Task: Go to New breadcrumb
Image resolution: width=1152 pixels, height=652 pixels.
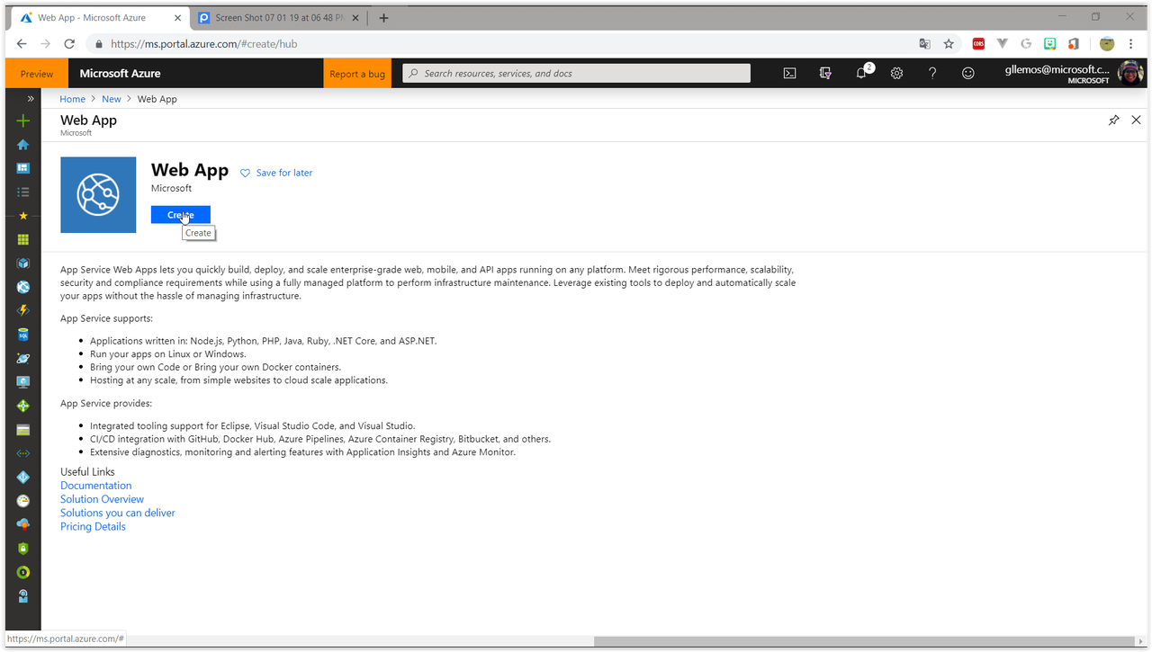Action: (x=111, y=99)
